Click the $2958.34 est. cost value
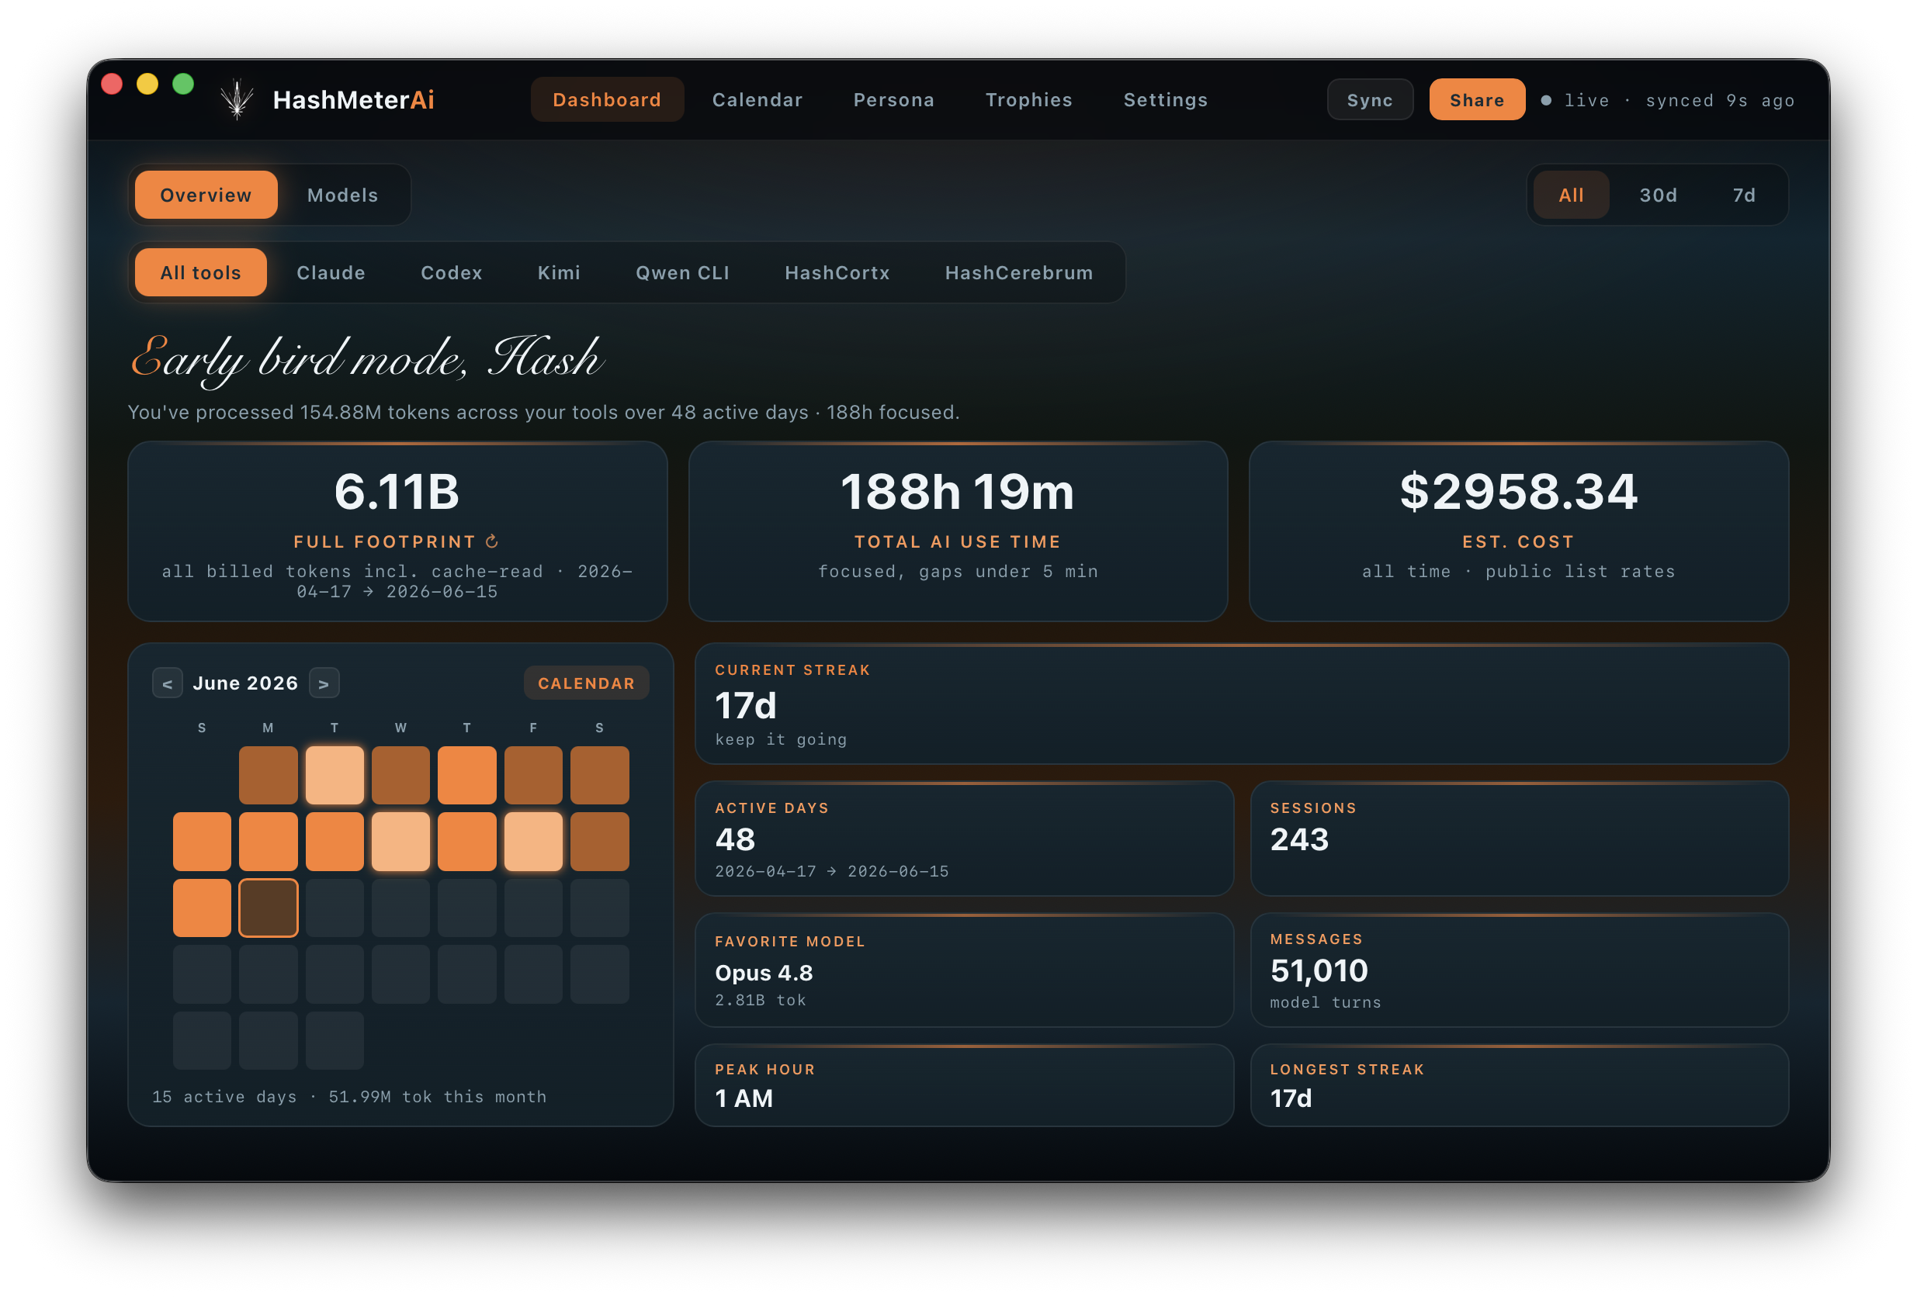This screenshot has width=1917, height=1297. click(x=1519, y=493)
